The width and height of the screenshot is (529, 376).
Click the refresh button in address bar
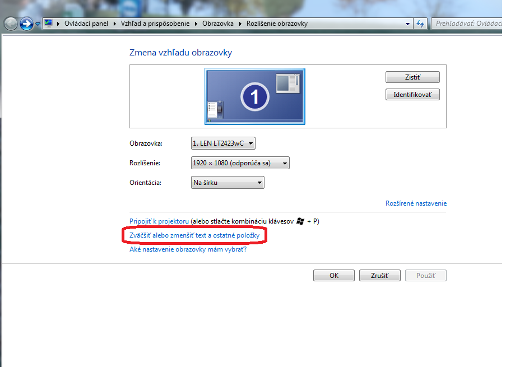(420, 24)
